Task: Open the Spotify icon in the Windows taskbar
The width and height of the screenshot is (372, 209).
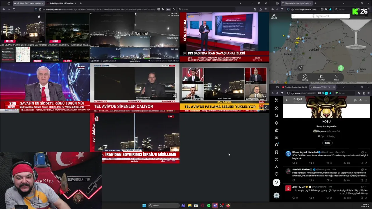Action: point(209,206)
